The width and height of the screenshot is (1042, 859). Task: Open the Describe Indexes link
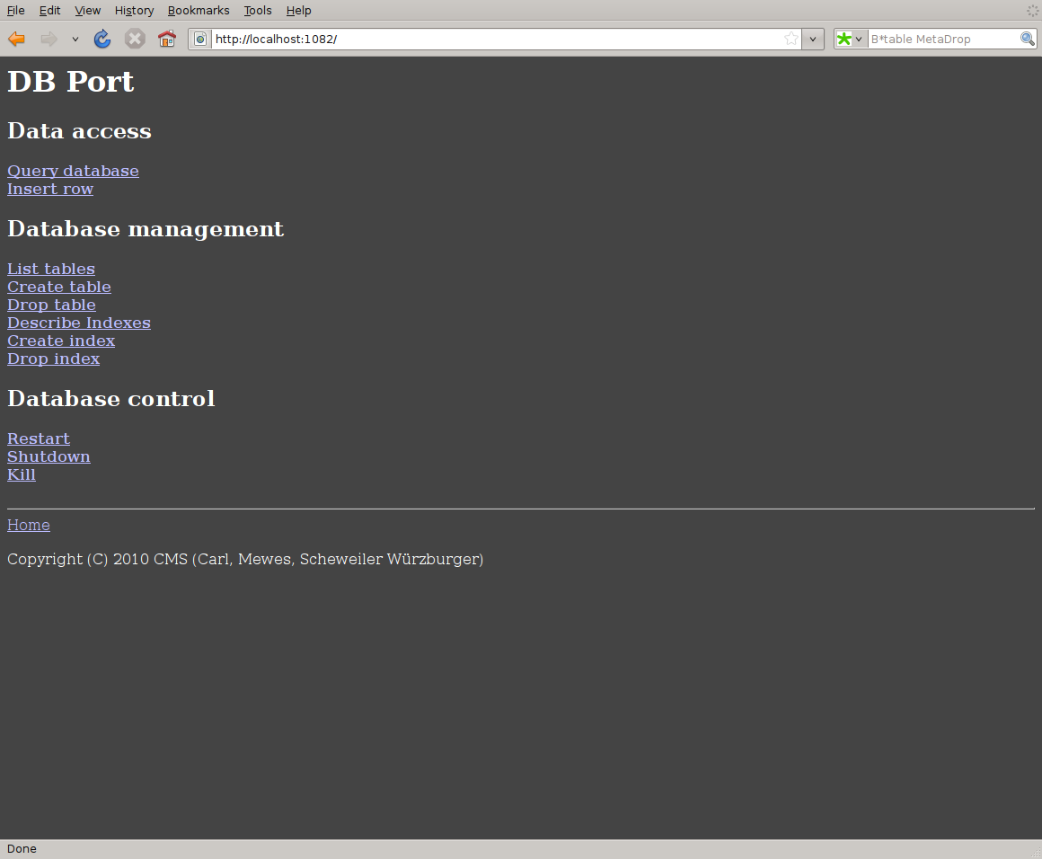pos(79,323)
